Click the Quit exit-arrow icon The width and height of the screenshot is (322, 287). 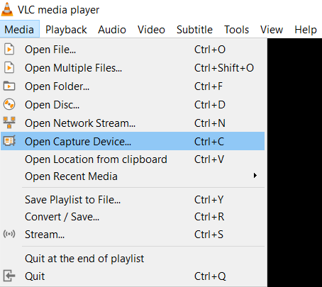(x=9, y=276)
